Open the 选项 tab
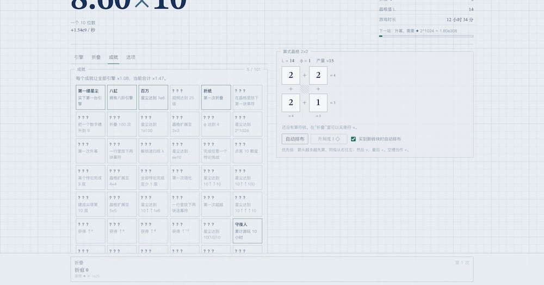Viewport: 544px width, 285px height. pos(131,57)
